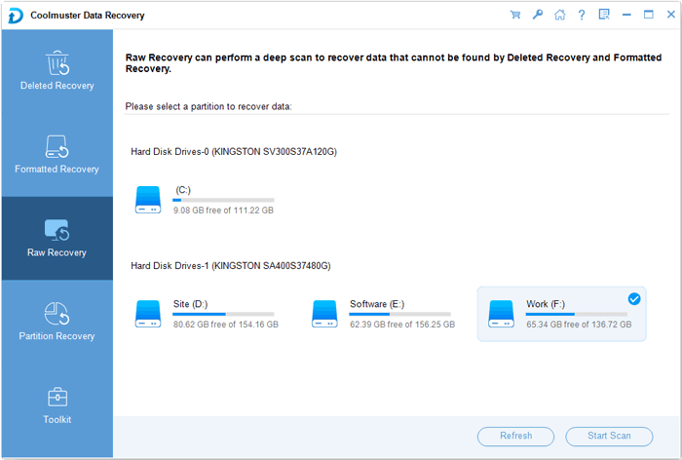Image resolution: width=682 pixels, height=460 pixels.
Task: Click the (C:) usage bar
Action: [x=223, y=200]
